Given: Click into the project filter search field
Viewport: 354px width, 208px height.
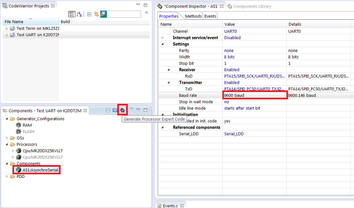Looking at the screenshot, I should [x=124, y=14].
